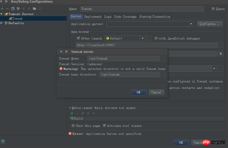This screenshot has width=228, height=148.
Task: Browse for Tomcat Home directory
Action: pos(163,58)
